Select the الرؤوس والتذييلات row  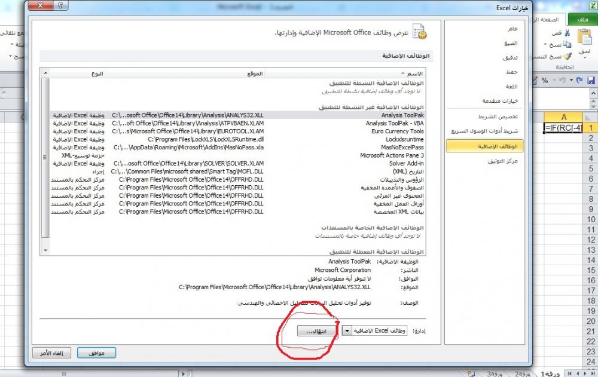(x=237, y=180)
